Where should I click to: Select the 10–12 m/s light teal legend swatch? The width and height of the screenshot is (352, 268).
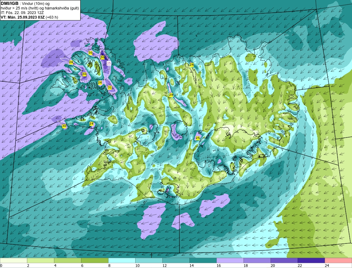[x=149, y=261]
